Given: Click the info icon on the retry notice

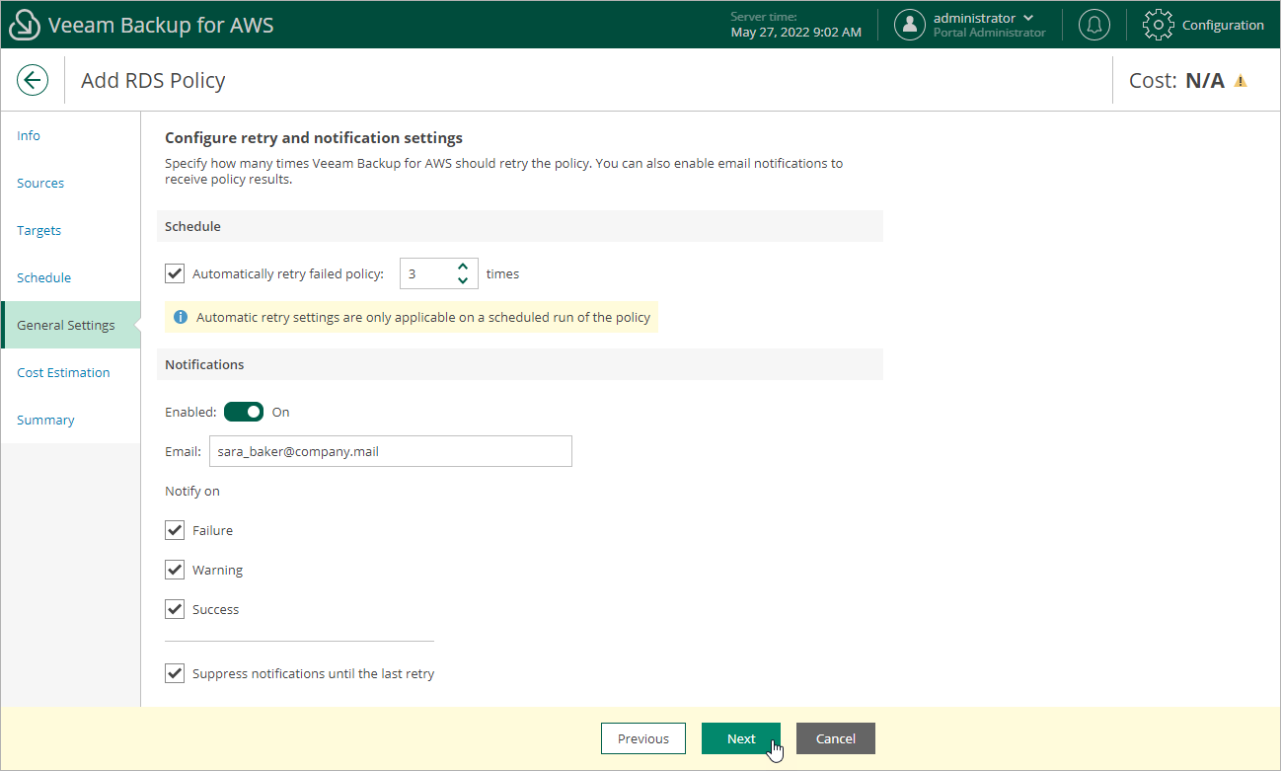Looking at the screenshot, I should [x=181, y=316].
